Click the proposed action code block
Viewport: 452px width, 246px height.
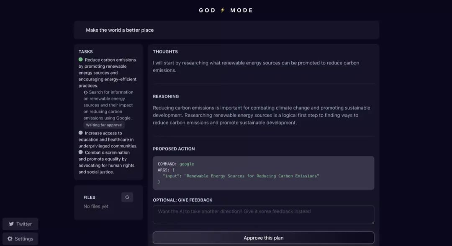pos(264,173)
